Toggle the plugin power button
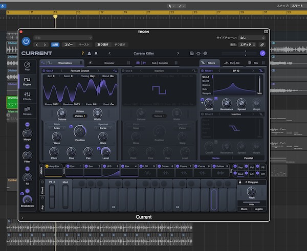This screenshot has width=307, height=251. (26, 41)
